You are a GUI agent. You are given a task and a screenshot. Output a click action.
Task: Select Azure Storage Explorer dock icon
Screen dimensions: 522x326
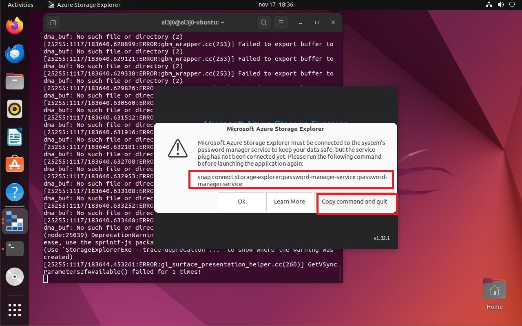click(x=15, y=220)
